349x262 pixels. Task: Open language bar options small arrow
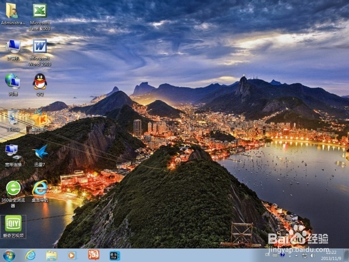(289, 256)
